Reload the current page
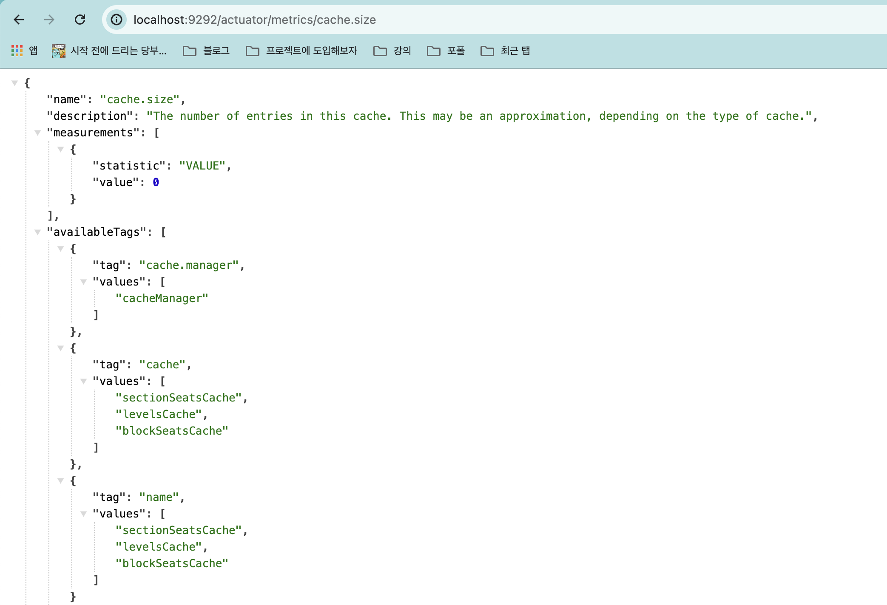 point(80,20)
